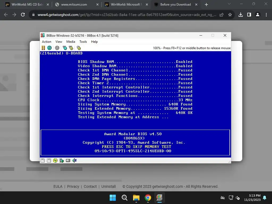Click first floppy drive status icon
The height and width of the screenshot is (204, 272).
[x=42, y=160]
